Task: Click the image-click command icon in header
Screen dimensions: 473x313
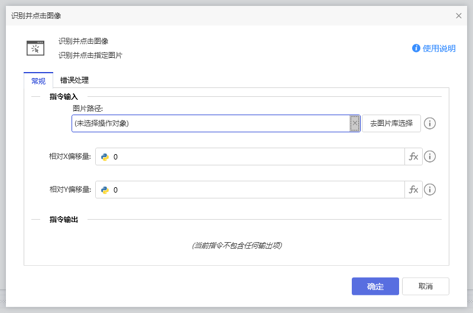Action: click(35, 48)
